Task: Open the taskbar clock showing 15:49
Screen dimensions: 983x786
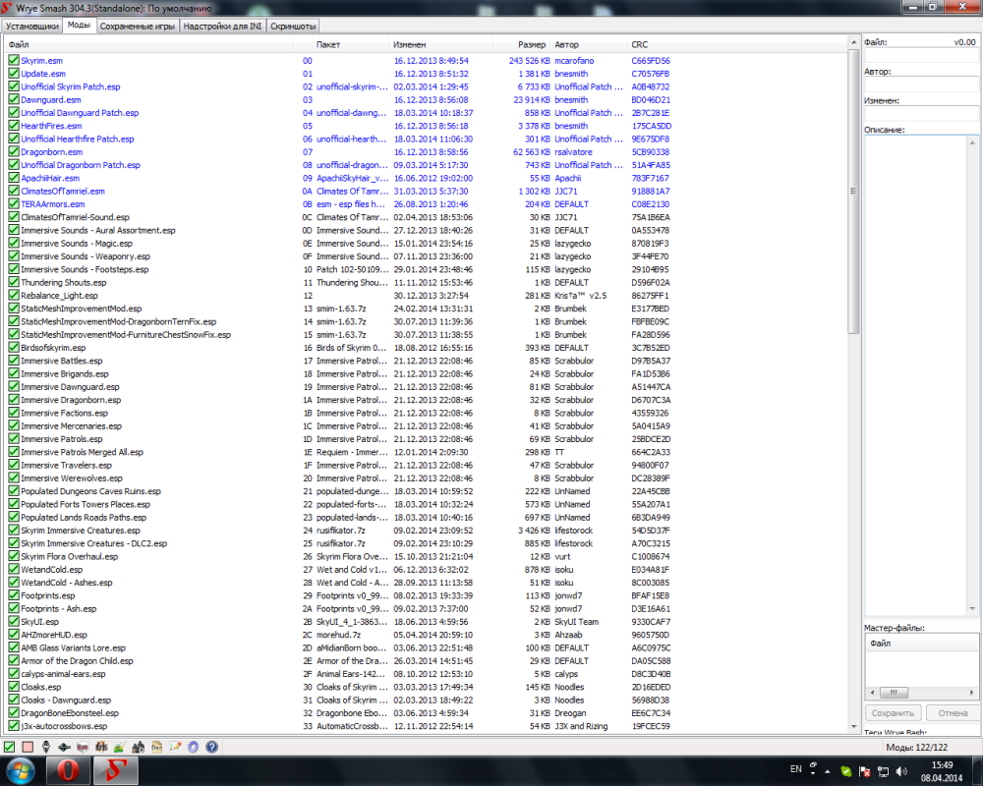Action: click(942, 771)
